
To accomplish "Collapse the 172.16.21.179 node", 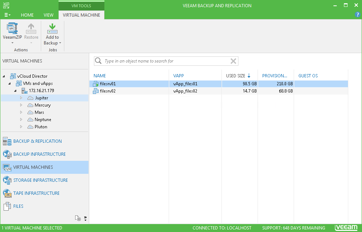I will coord(15,91).
